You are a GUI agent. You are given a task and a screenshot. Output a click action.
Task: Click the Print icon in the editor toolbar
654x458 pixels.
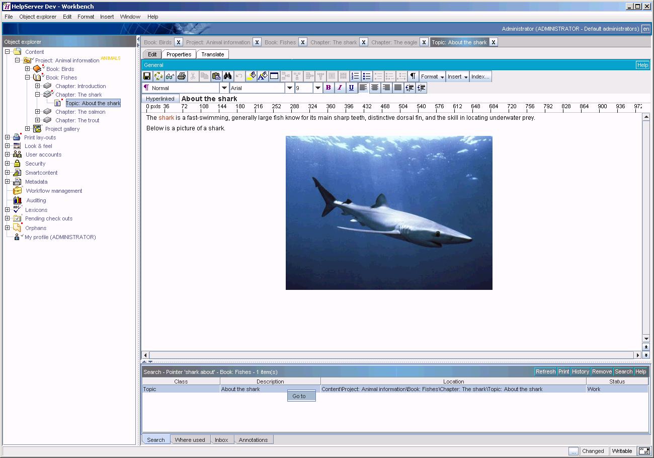182,77
